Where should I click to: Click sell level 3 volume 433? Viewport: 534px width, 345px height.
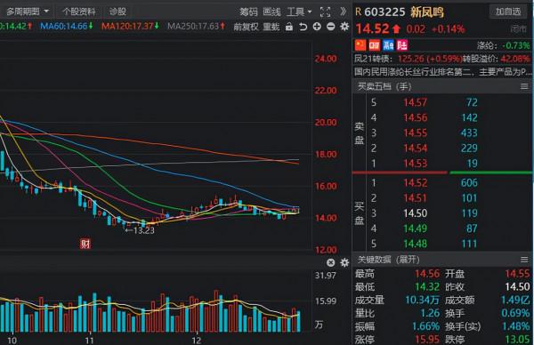469,133
